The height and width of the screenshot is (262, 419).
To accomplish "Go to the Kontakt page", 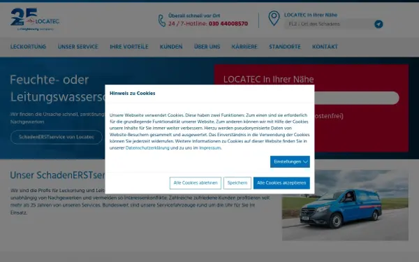I will (325, 47).
